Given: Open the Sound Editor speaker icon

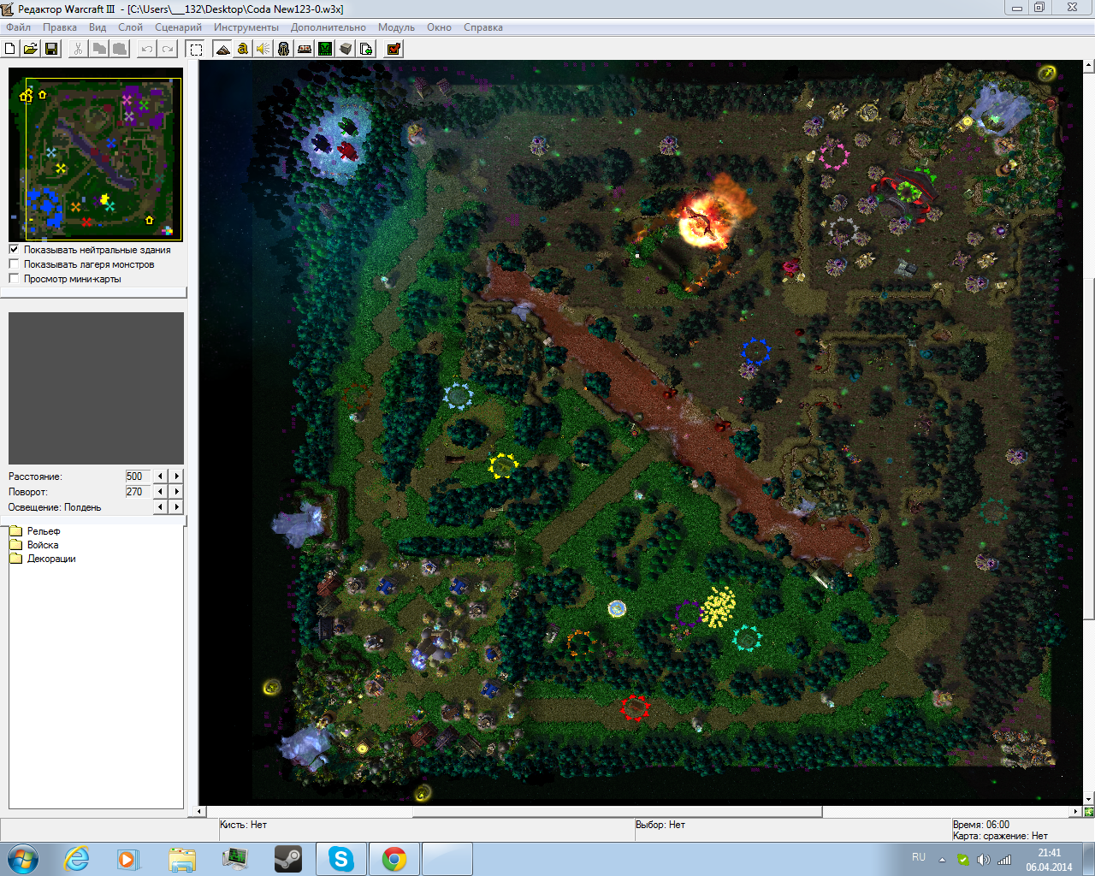Looking at the screenshot, I should pyautogui.click(x=263, y=49).
